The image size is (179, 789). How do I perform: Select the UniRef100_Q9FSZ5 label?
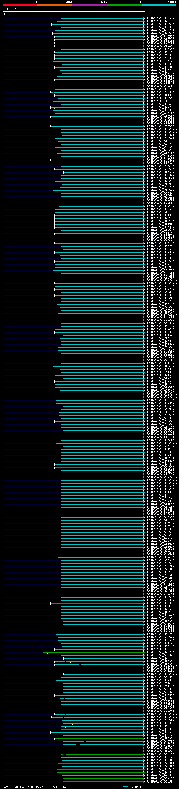(x=160, y=486)
